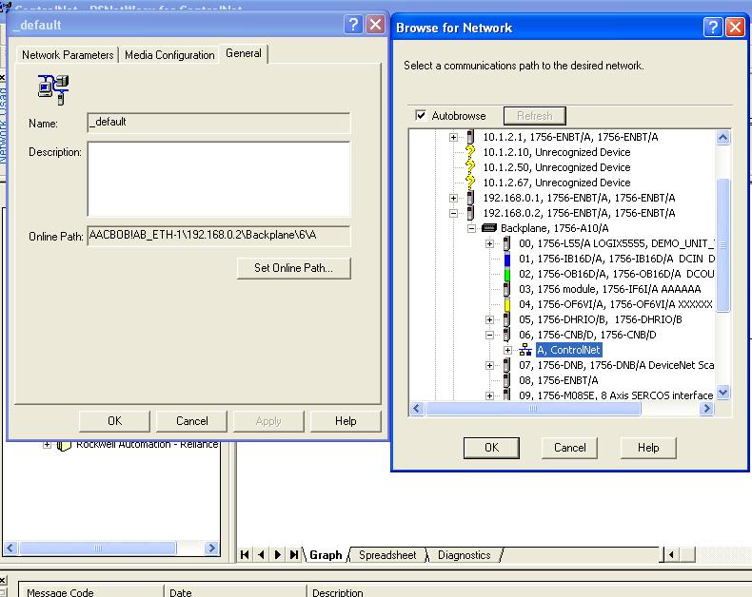Screen dimensions: 752x597
Task: Click OK in the _default dialog
Action: coord(114,421)
